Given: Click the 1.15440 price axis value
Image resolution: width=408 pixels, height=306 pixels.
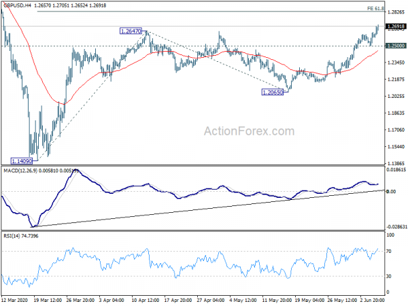Looking at the screenshot, I should tap(396, 147).
